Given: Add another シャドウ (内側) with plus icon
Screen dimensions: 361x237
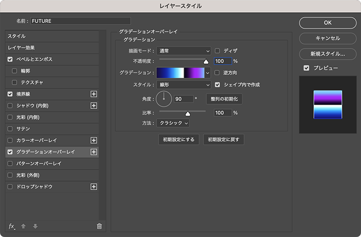Looking at the screenshot, I should click(x=94, y=106).
